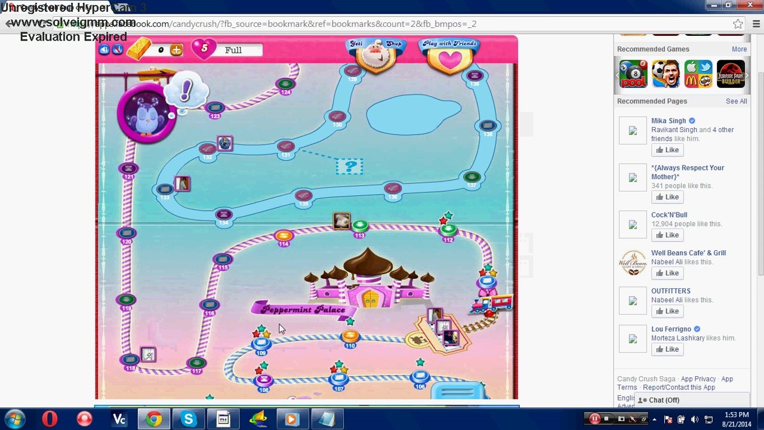The image size is (764, 430).
Task: Select level 121 on the map
Action: click(128, 169)
